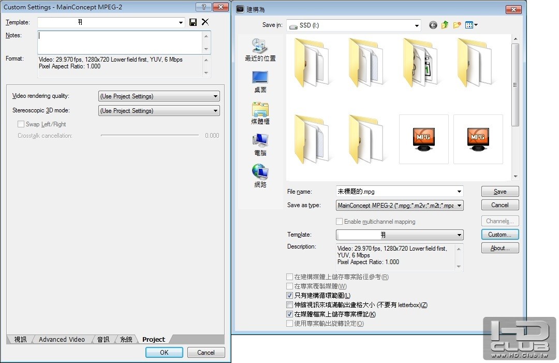Screen dimensions: 559x363
Task: Select the first MPG file thumbnail
Action: click(x=423, y=139)
